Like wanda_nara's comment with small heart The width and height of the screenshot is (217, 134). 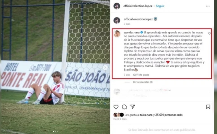pyautogui.click(x=209, y=33)
